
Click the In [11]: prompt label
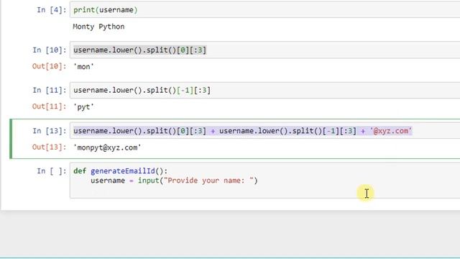pos(50,91)
